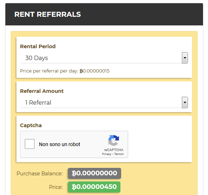
Task: Click the reCAPTCHA brand text
Action: (x=114, y=150)
